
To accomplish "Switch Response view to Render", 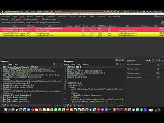I will [x=86, y=64].
